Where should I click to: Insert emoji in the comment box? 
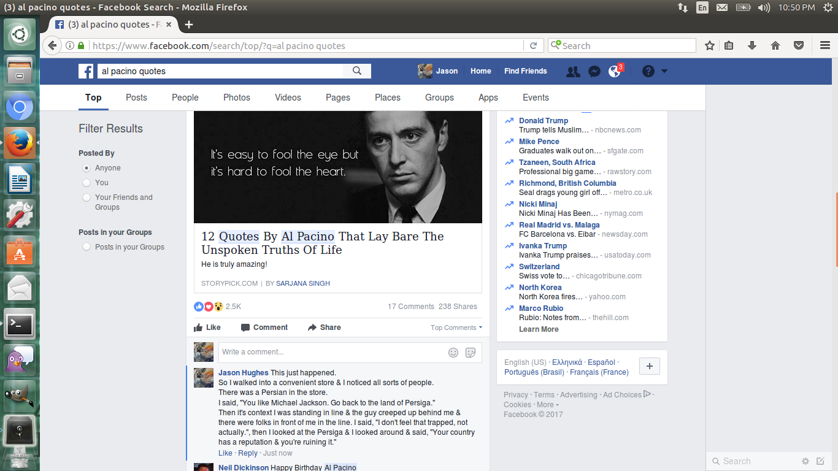(x=453, y=352)
